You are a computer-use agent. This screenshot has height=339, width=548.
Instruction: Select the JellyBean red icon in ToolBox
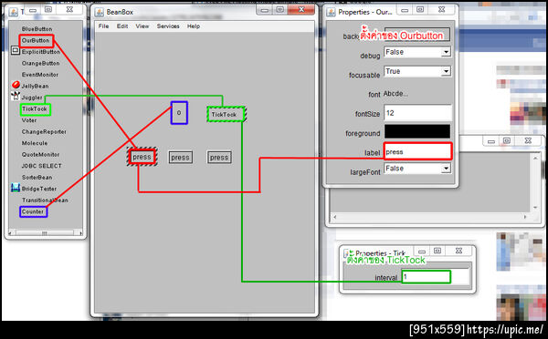point(16,85)
